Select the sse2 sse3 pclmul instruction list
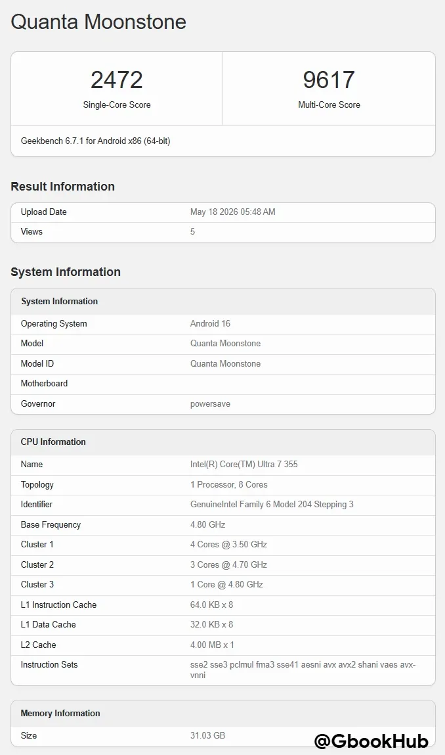Screen dimensions: 445x755 pos(303,670)
